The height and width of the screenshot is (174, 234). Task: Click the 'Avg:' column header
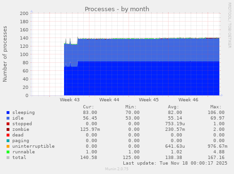pos(173,107)
